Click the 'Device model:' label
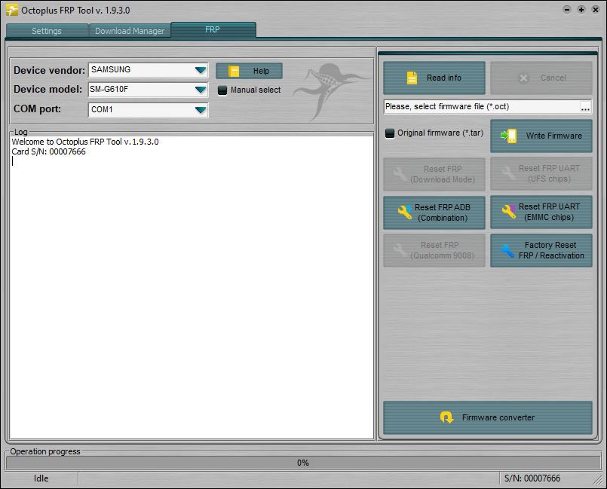This screenshot has width=607, height=489. pyautogui.click(x=48, y=90)
